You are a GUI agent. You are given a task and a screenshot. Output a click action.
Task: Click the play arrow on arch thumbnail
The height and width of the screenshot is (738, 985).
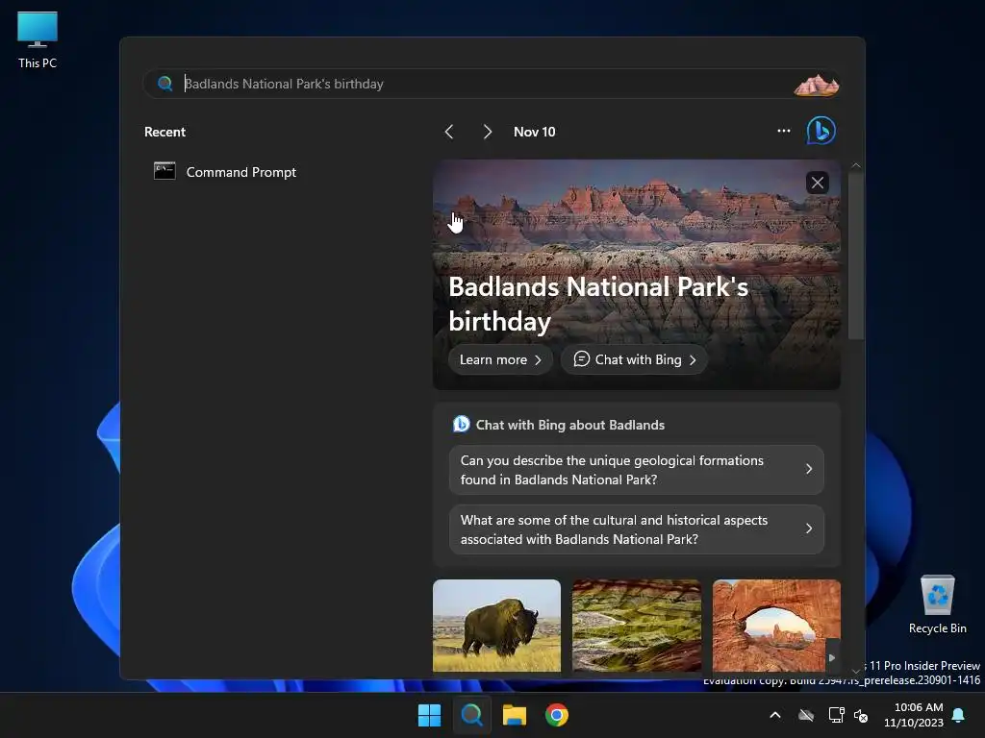[832, 657]
